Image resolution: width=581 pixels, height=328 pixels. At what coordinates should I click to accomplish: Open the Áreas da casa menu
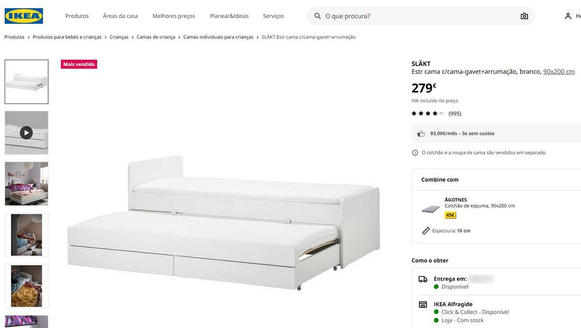coord(120,16)
